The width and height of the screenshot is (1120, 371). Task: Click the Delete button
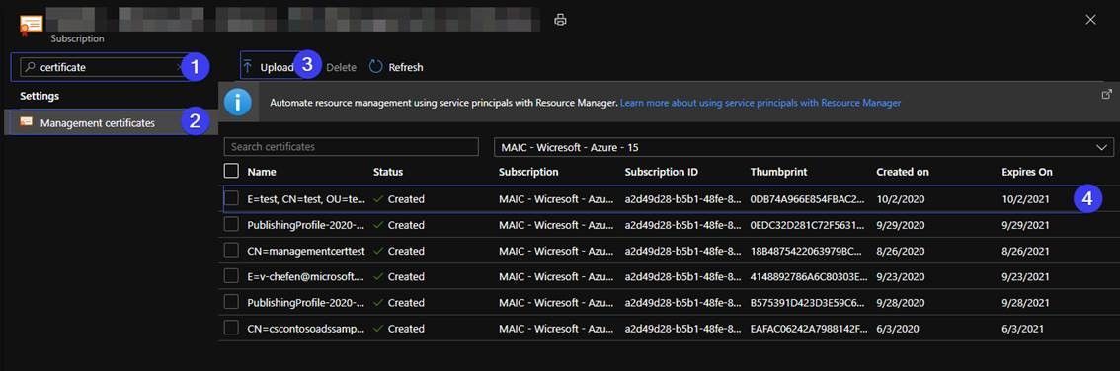pyautogui.click(x=341, y=67)
